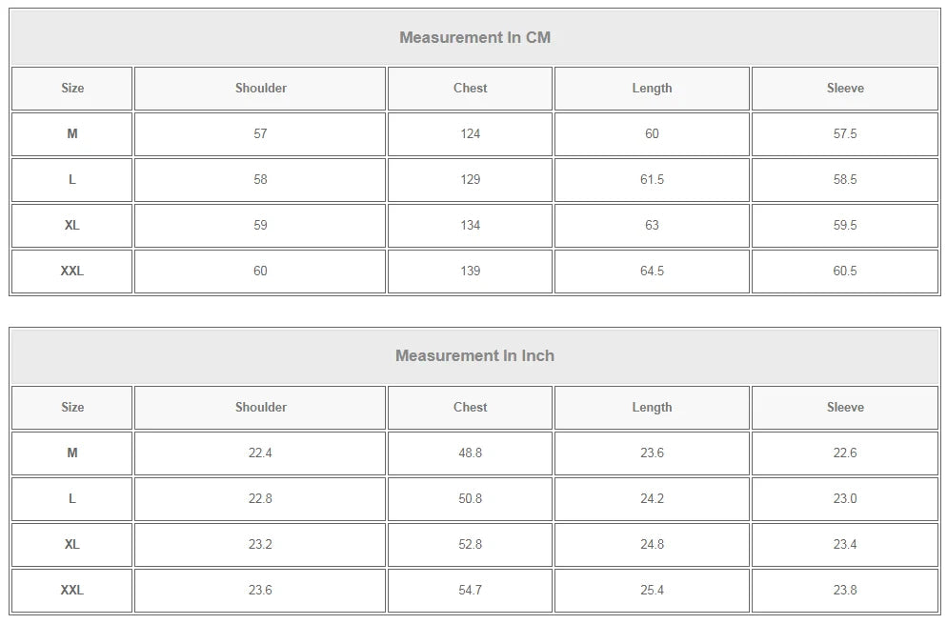The image size is (947, 624).
Task: Click the sleeve value 57.5
Action: (x=845, y=134)
